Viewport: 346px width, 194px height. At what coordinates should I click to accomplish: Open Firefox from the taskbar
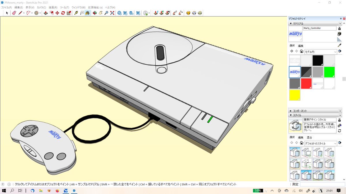click(57, 191)
